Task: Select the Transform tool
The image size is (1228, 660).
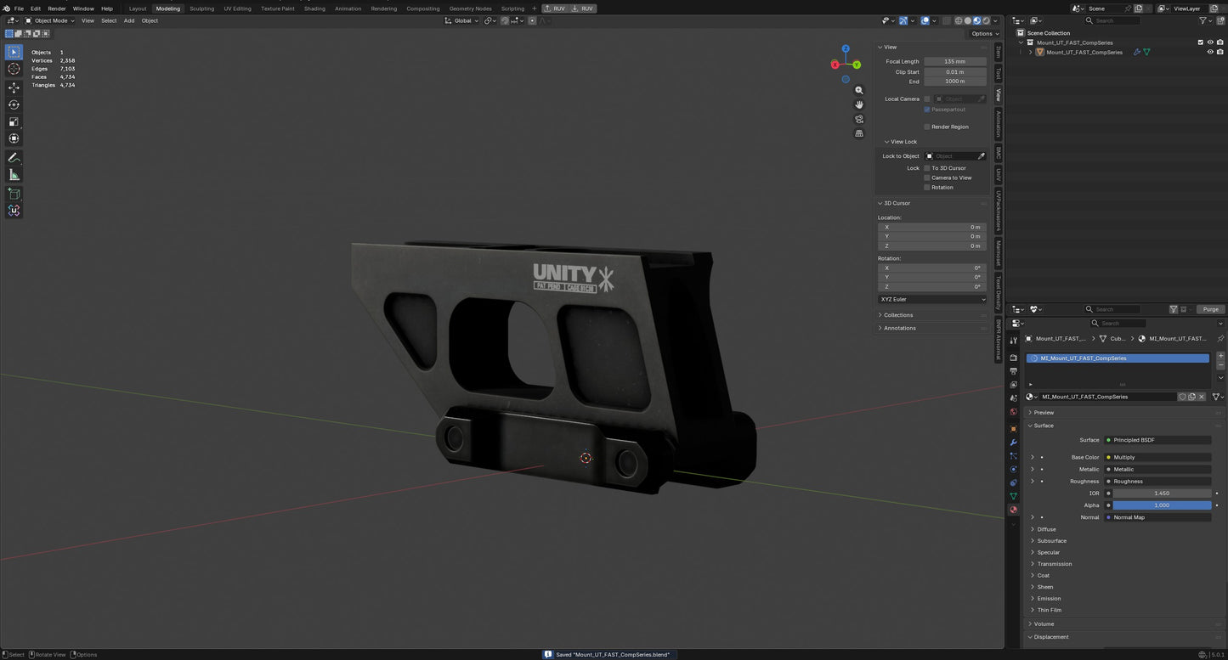Action: pyautogui.click(x=14, y=138)
